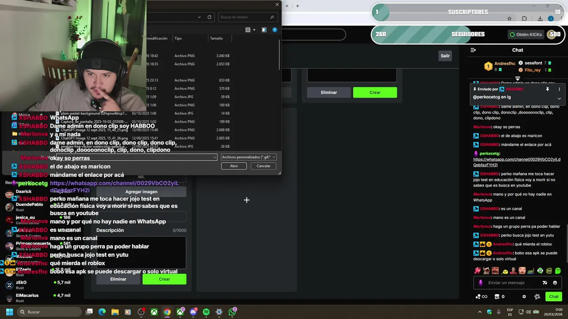Send the message with the green Chat button
568x319 pixels.
(x=554, y=296)
